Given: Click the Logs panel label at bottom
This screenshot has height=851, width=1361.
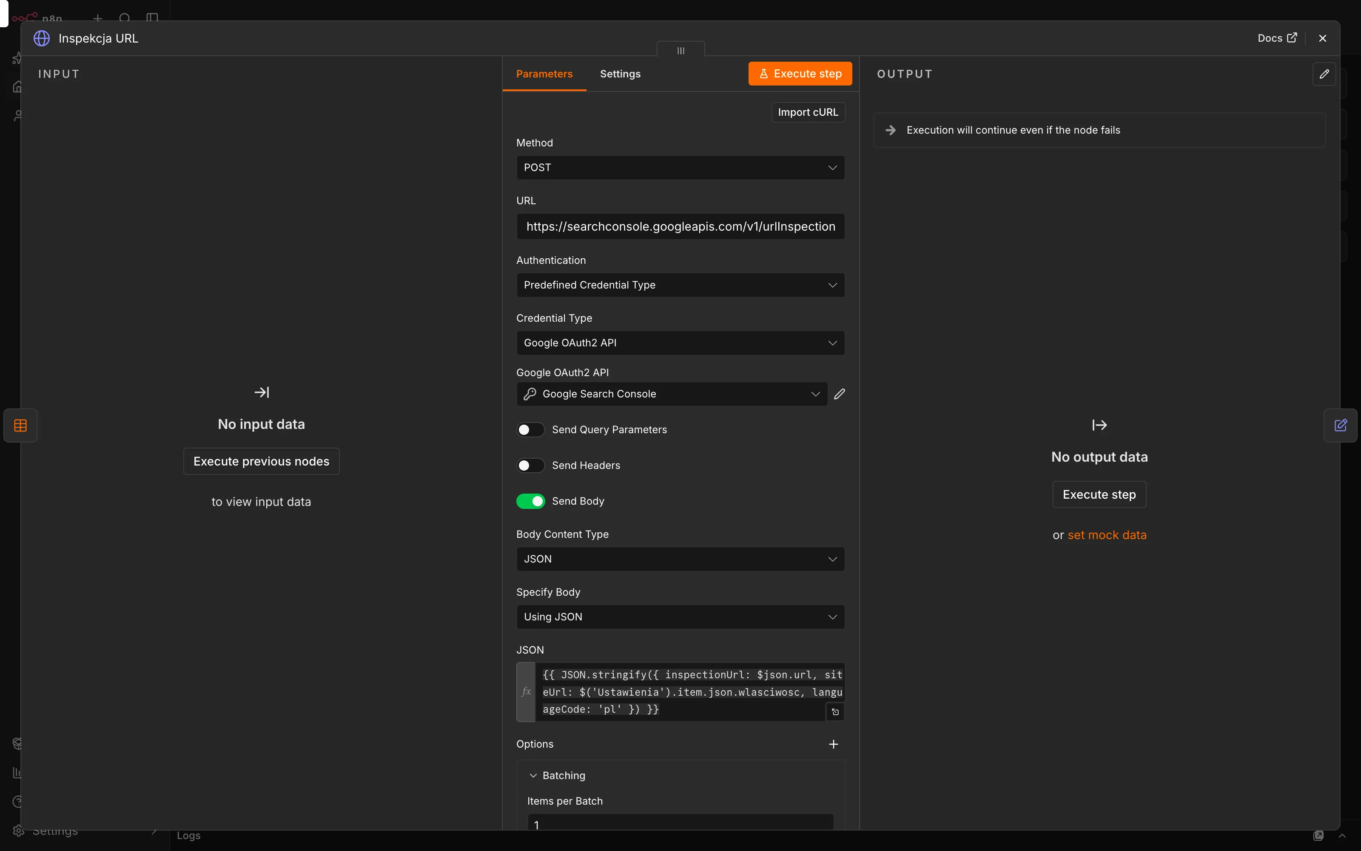Looking at the screenshot, I should 188,836.
